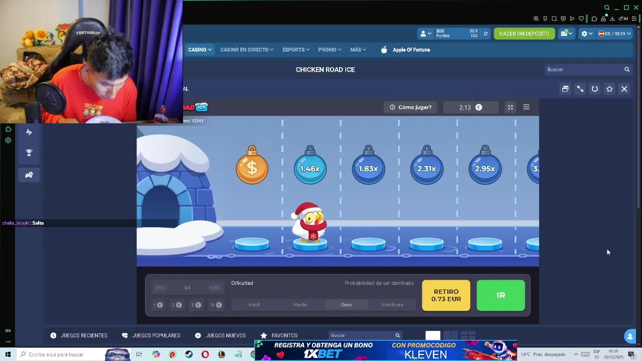
Task: Open Apple Of Fortune link
Action: [x=405, y=50]
